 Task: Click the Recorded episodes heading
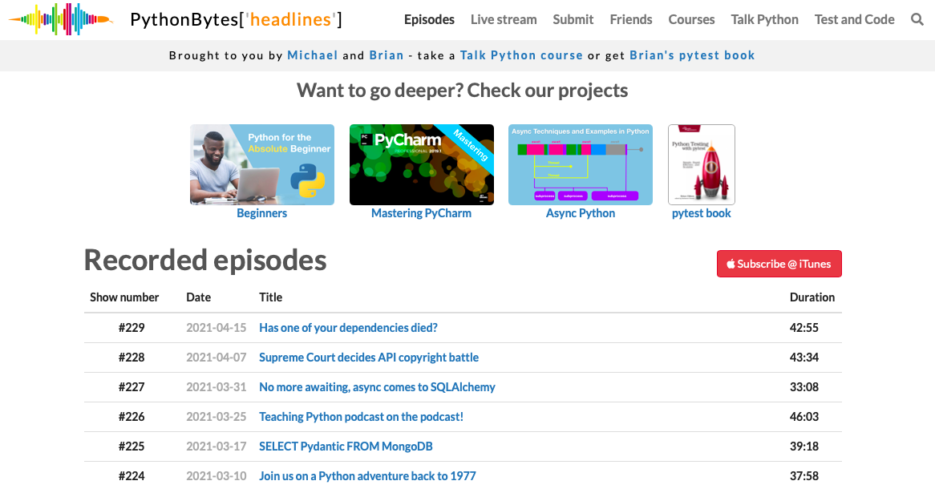pos(205,260)
